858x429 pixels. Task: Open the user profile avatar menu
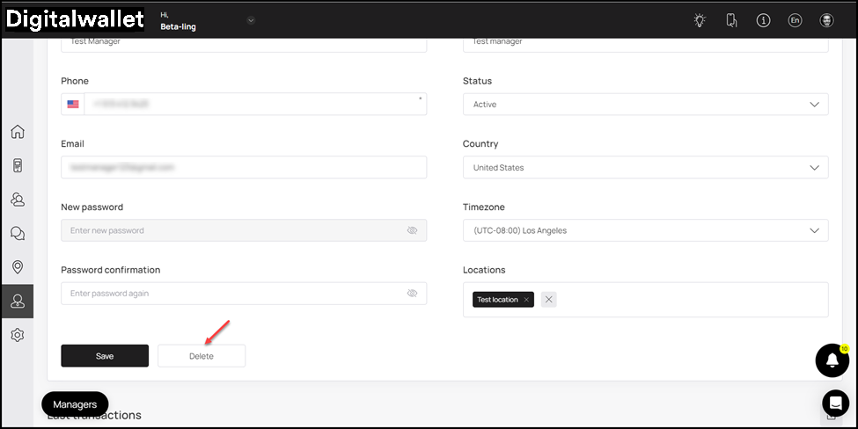(827, 20)
